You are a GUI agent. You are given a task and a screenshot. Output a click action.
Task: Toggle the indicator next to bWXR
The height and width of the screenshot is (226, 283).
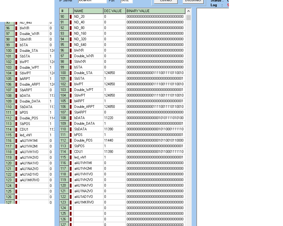point(71,50)
